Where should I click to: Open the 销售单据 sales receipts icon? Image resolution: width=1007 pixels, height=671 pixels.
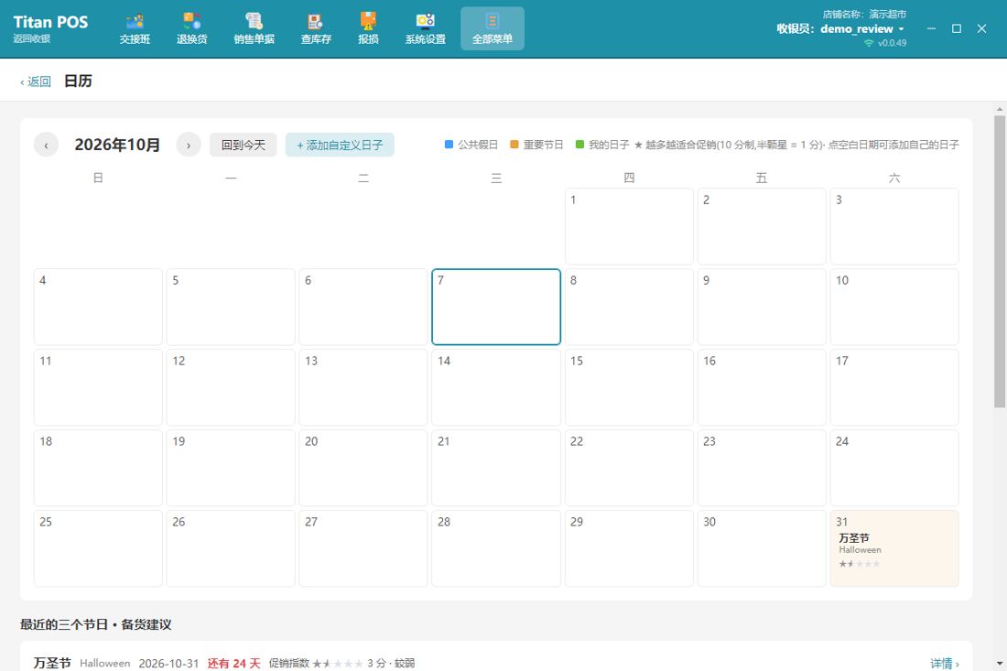point(254,29)
